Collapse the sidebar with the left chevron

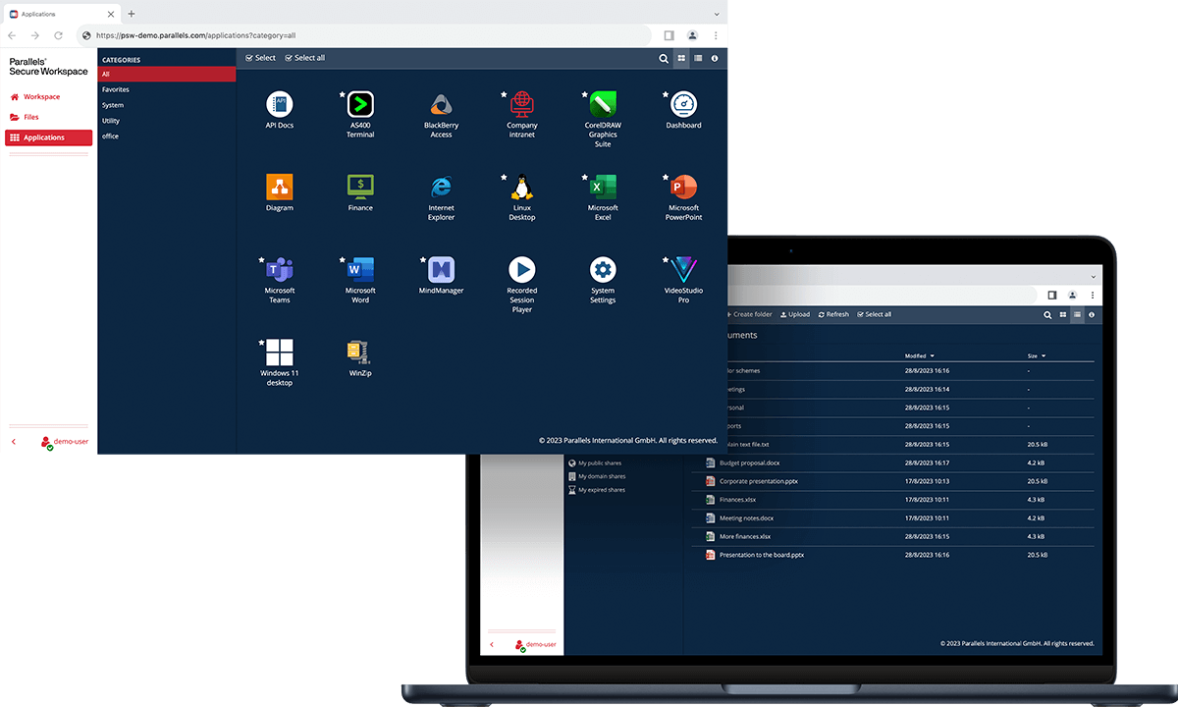coord(14,443)
